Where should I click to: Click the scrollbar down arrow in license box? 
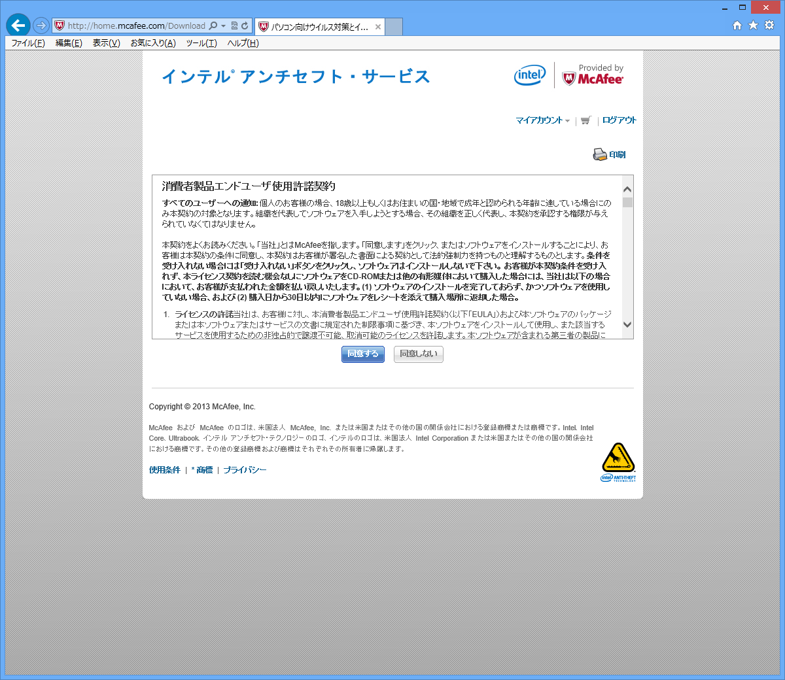pos(627,324)
